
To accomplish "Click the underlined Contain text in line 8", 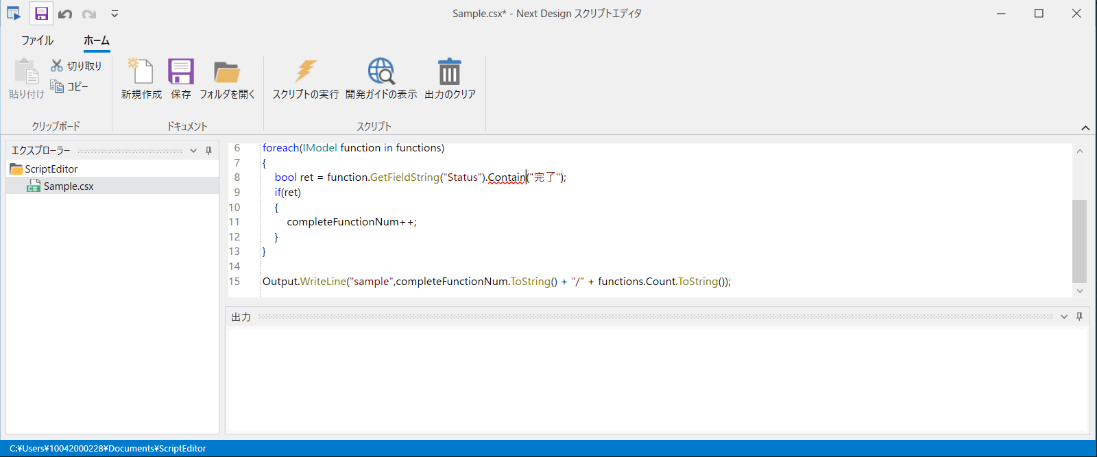I will coord(507,177).
